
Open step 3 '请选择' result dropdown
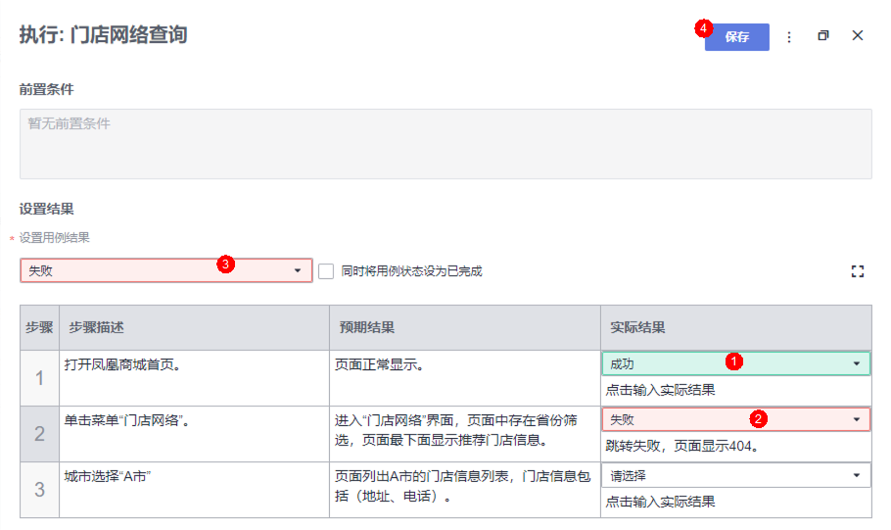(734, 476)
